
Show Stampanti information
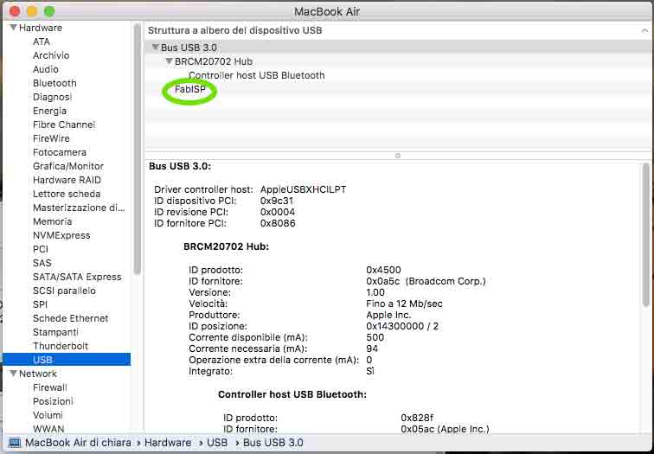coord(55,332)
